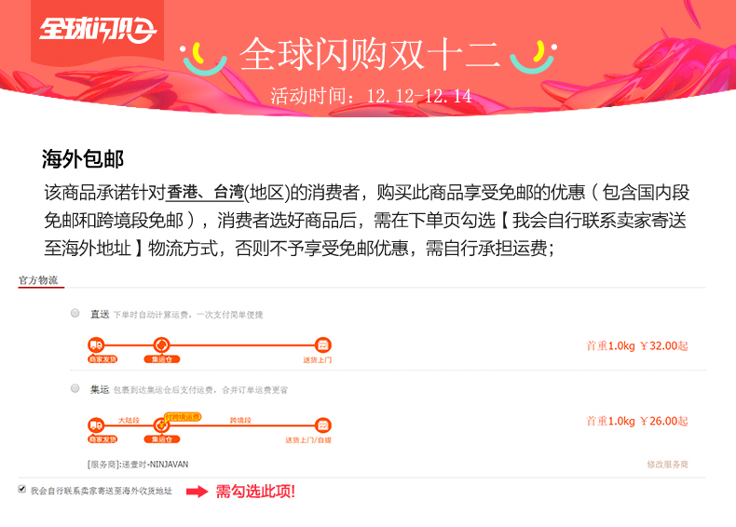
Task: Click the consolidation warehouse icon in 直送 row
Action: tap(161, 345)
